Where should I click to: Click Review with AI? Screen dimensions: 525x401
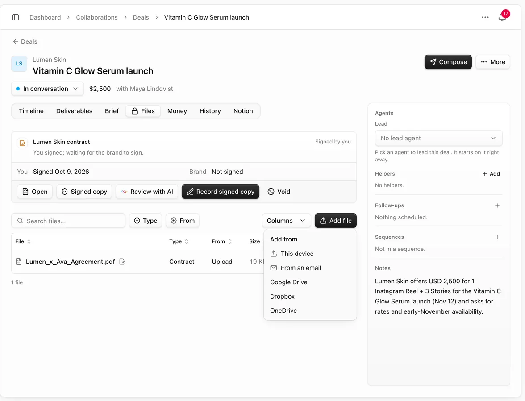[x=146, y=192]
